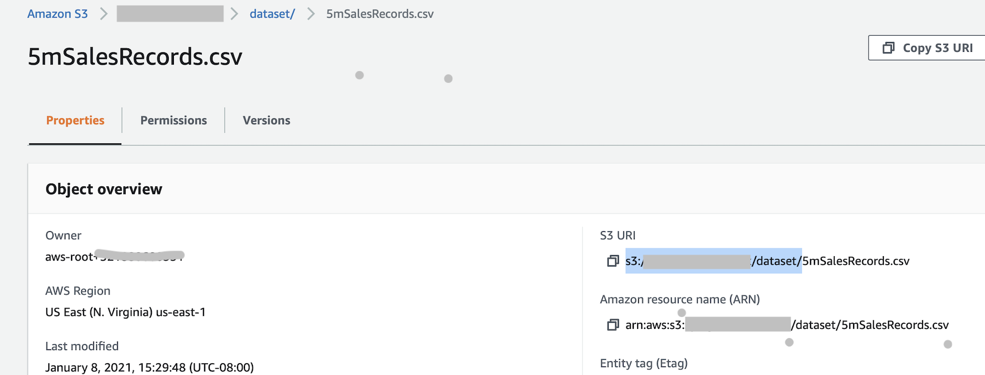Open the Properties tab
Image resolution: width=985 pixels, height=375 pixels.
[75, 120]
